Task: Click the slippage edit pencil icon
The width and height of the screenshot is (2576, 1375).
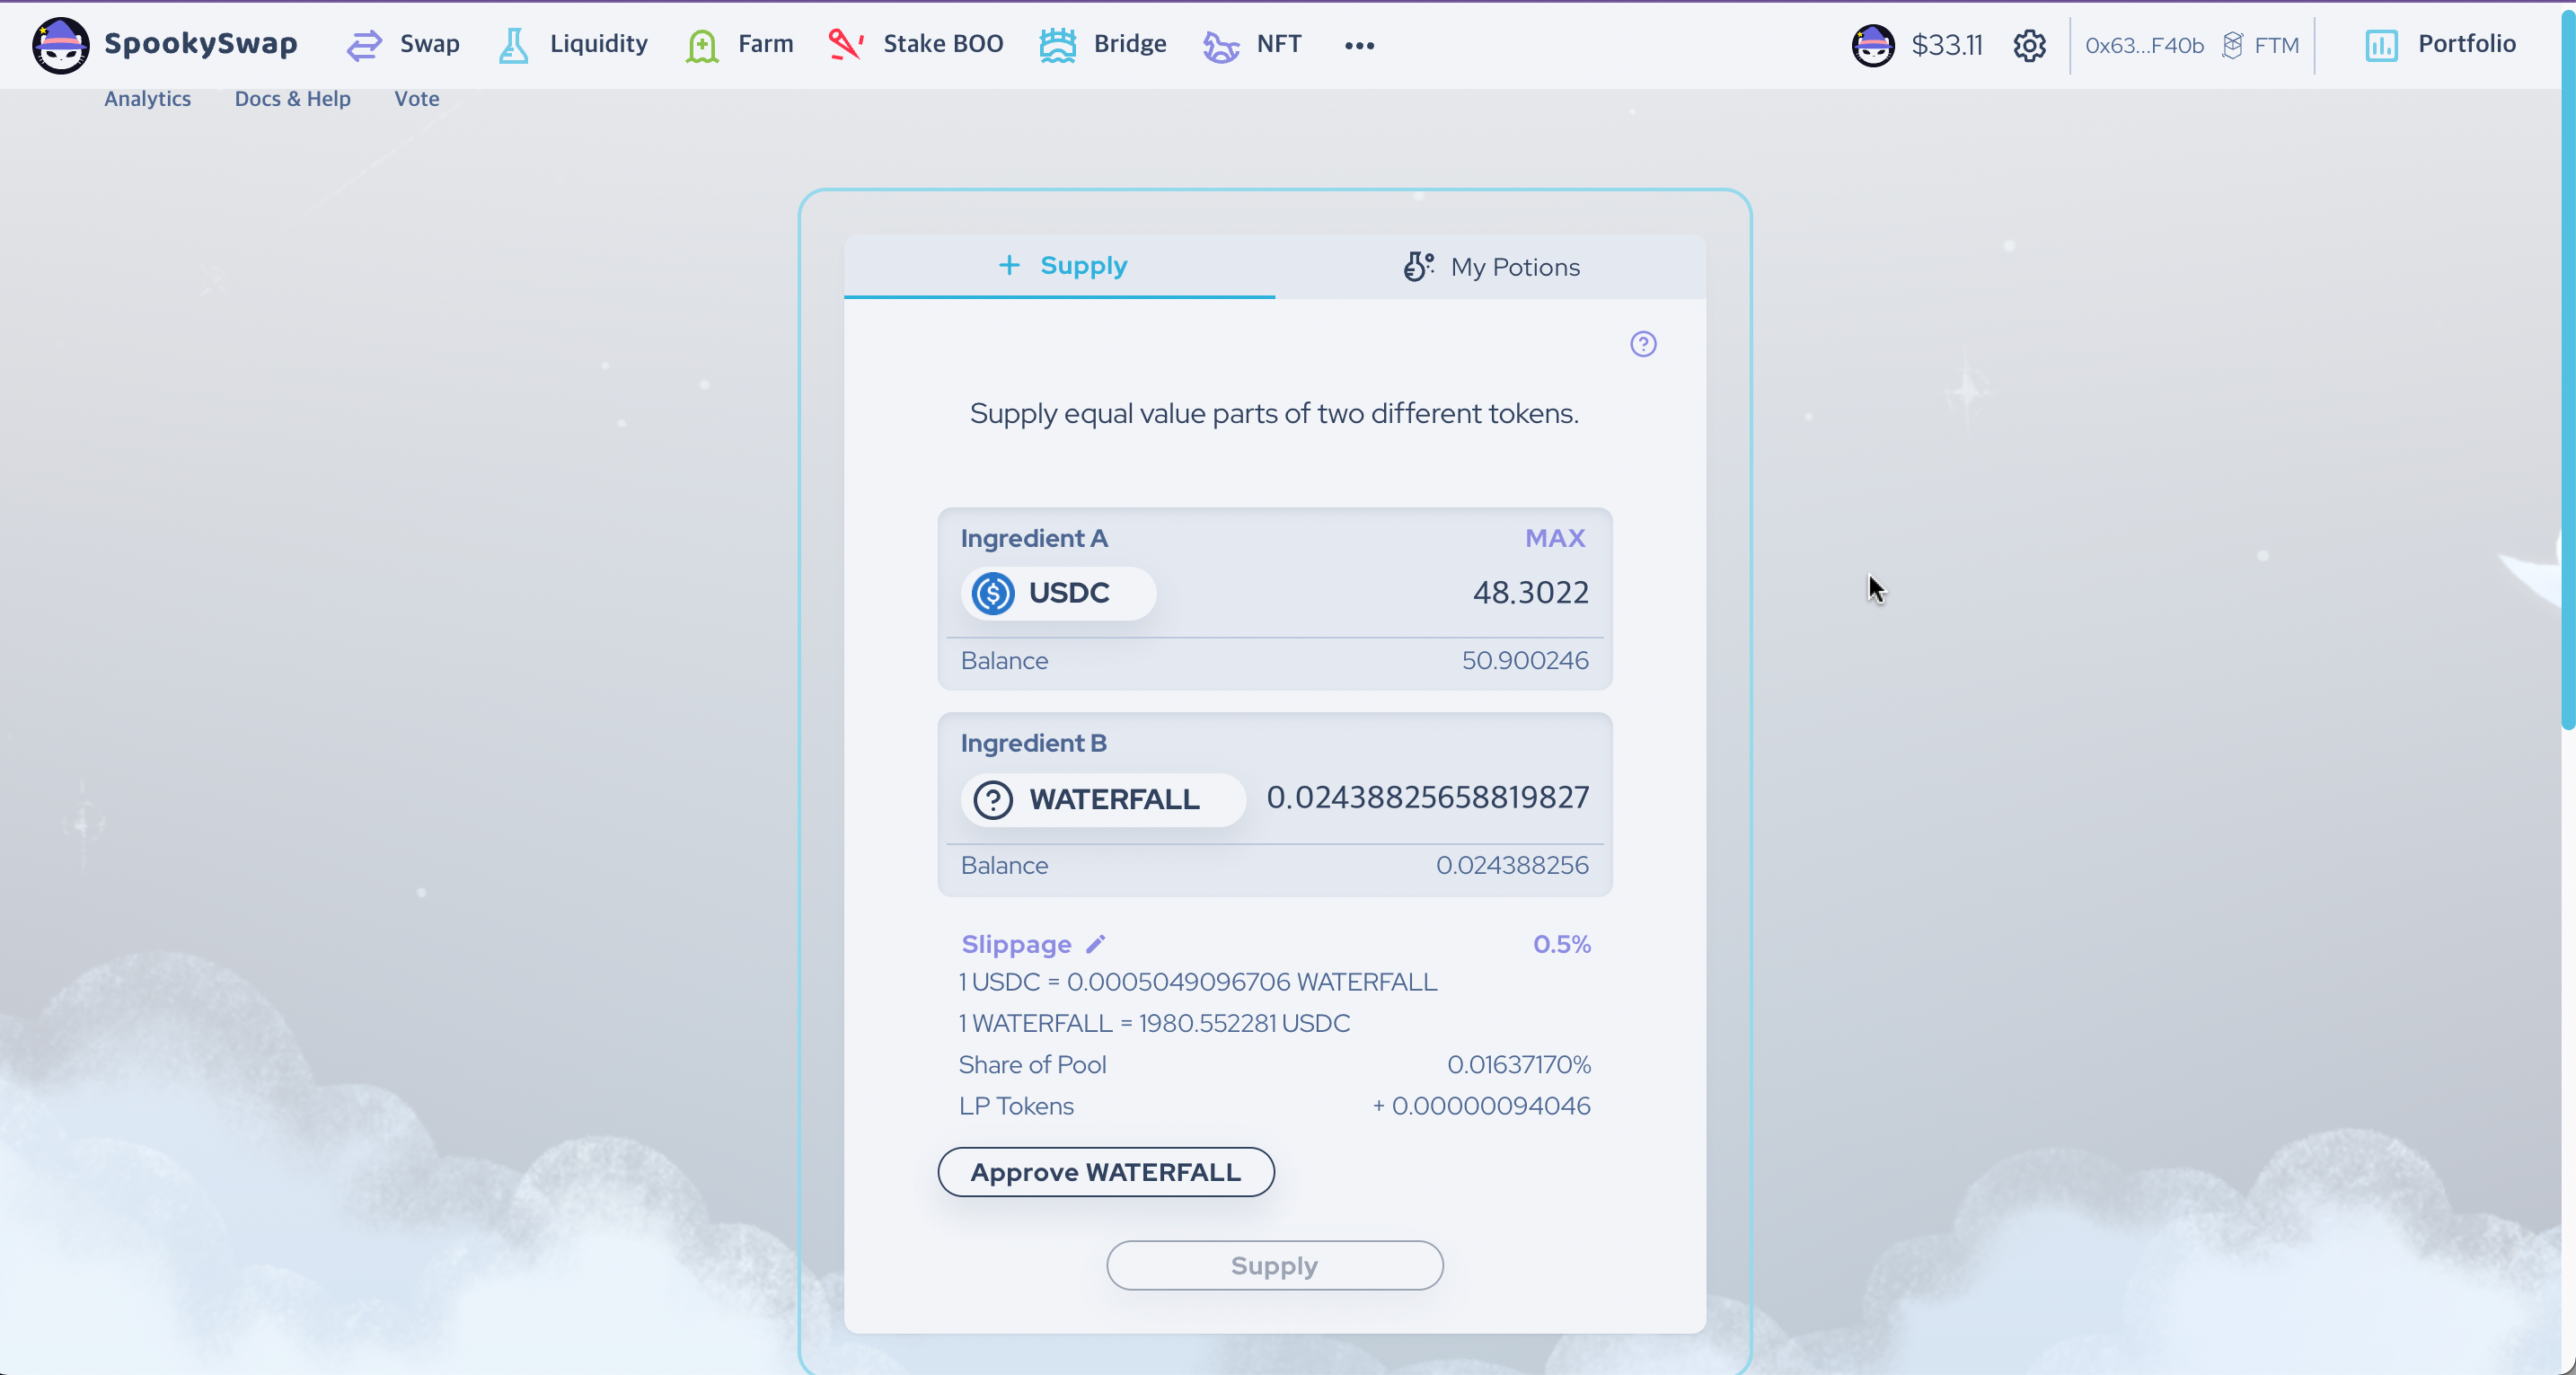Action: coord(1096,944)
